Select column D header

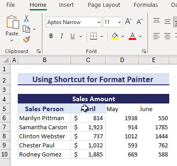click(x=122, y=60)
